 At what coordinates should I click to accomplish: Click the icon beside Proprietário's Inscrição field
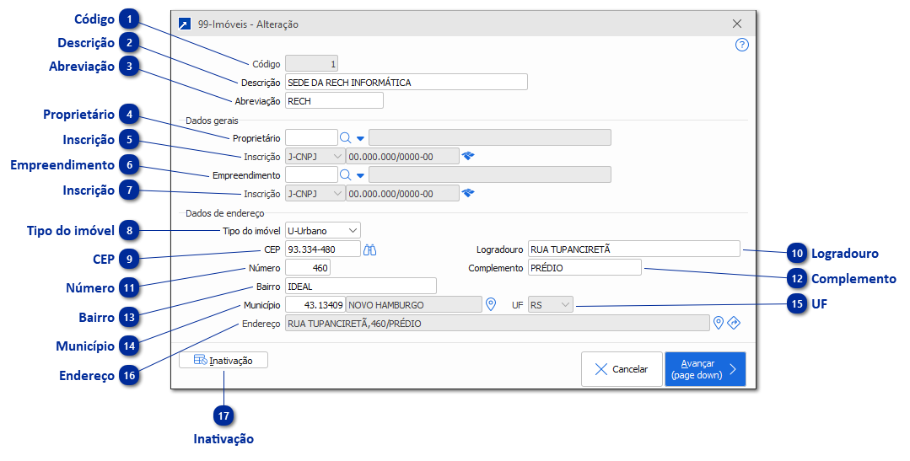[468, 156]
